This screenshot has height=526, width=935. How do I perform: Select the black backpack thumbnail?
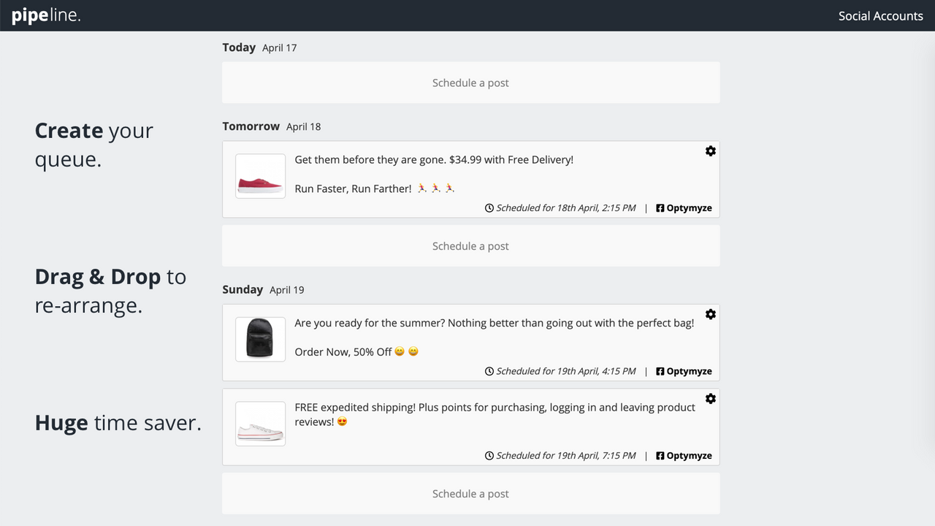[261, 339]
